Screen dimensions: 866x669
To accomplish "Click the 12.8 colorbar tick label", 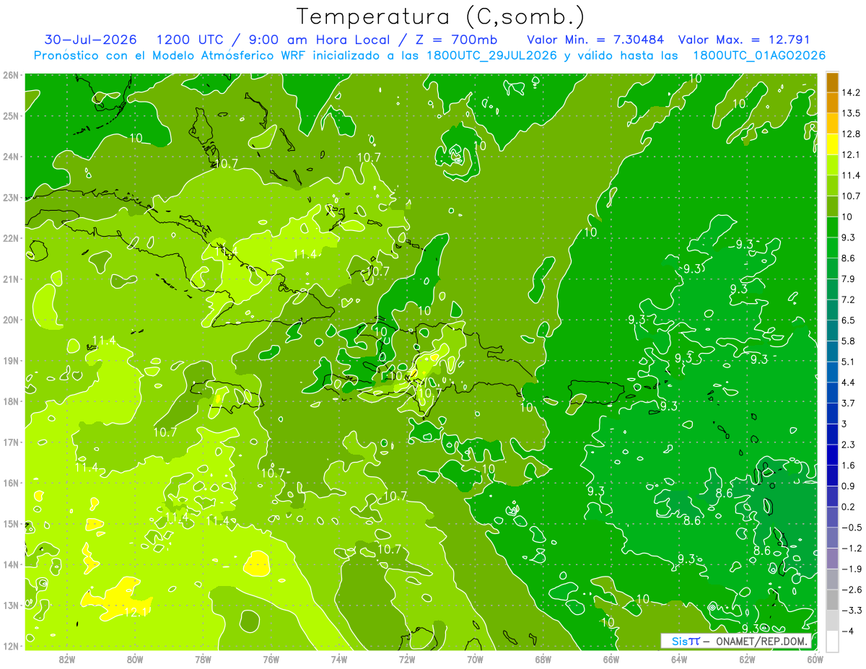I will [851, 134].
